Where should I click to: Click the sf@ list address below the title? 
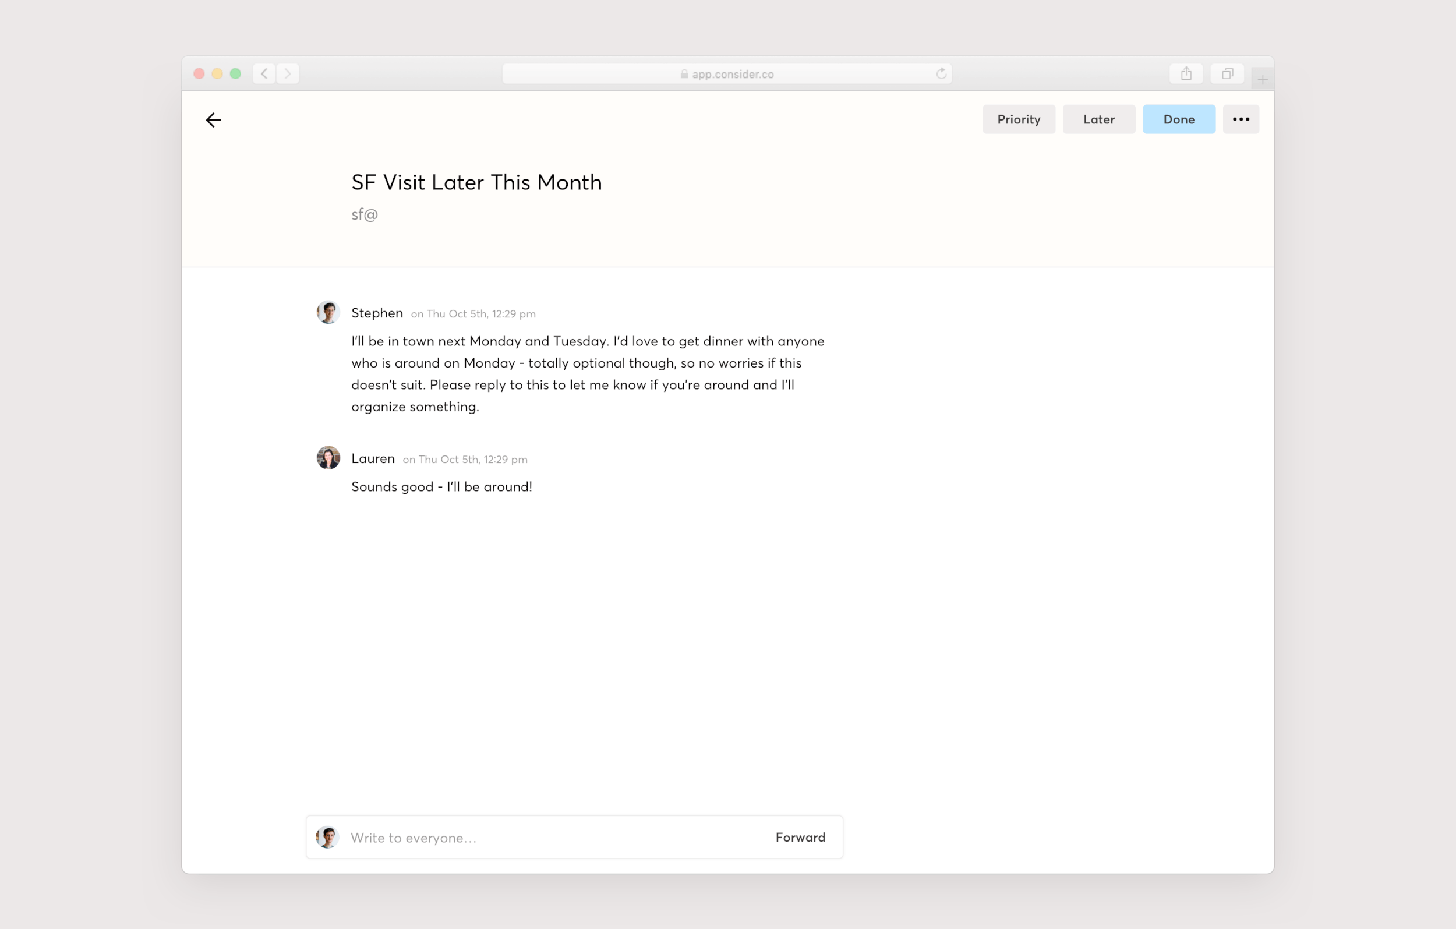tap(365, 214)
